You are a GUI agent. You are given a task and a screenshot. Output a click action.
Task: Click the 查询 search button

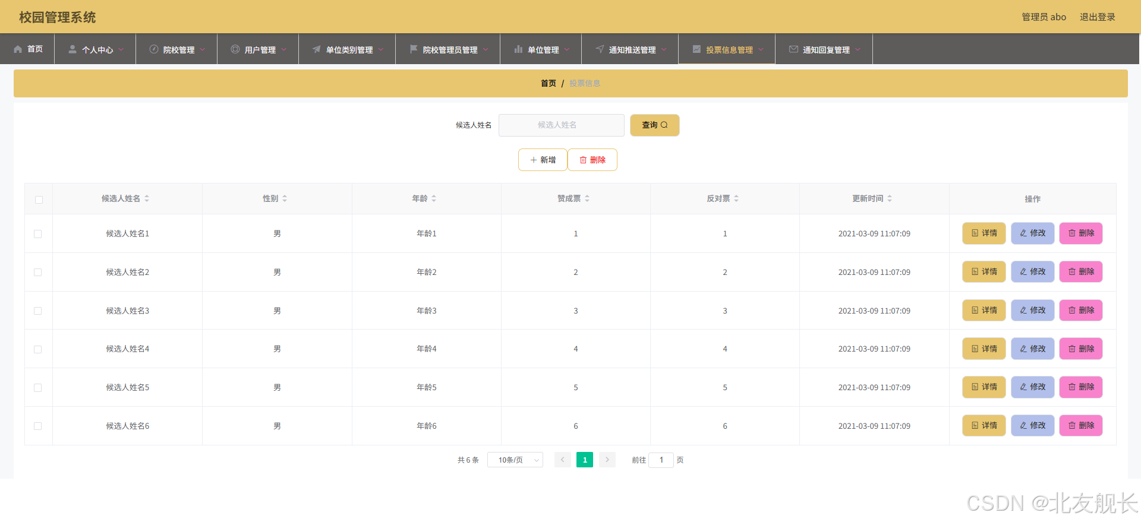pos(655,125)
